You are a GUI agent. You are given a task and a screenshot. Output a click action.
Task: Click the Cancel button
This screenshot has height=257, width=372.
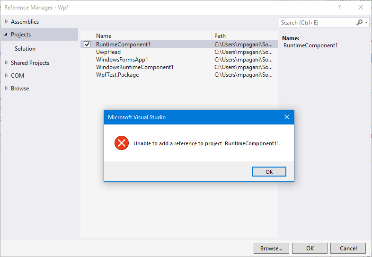click(x=348, y=248)
